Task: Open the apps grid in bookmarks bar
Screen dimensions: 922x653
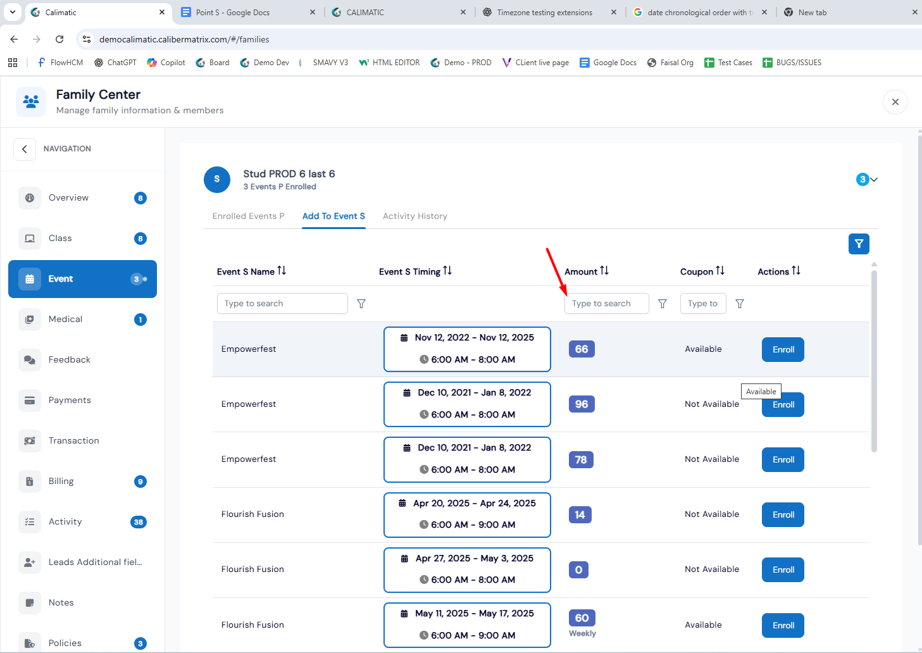Action: click(x=13, y=63)
